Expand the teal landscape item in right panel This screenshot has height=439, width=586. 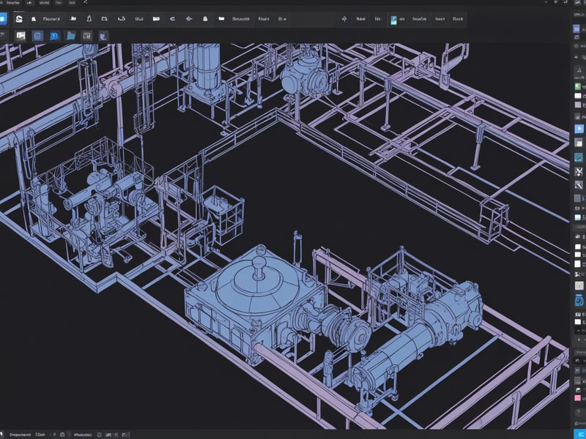click(578, 157)
